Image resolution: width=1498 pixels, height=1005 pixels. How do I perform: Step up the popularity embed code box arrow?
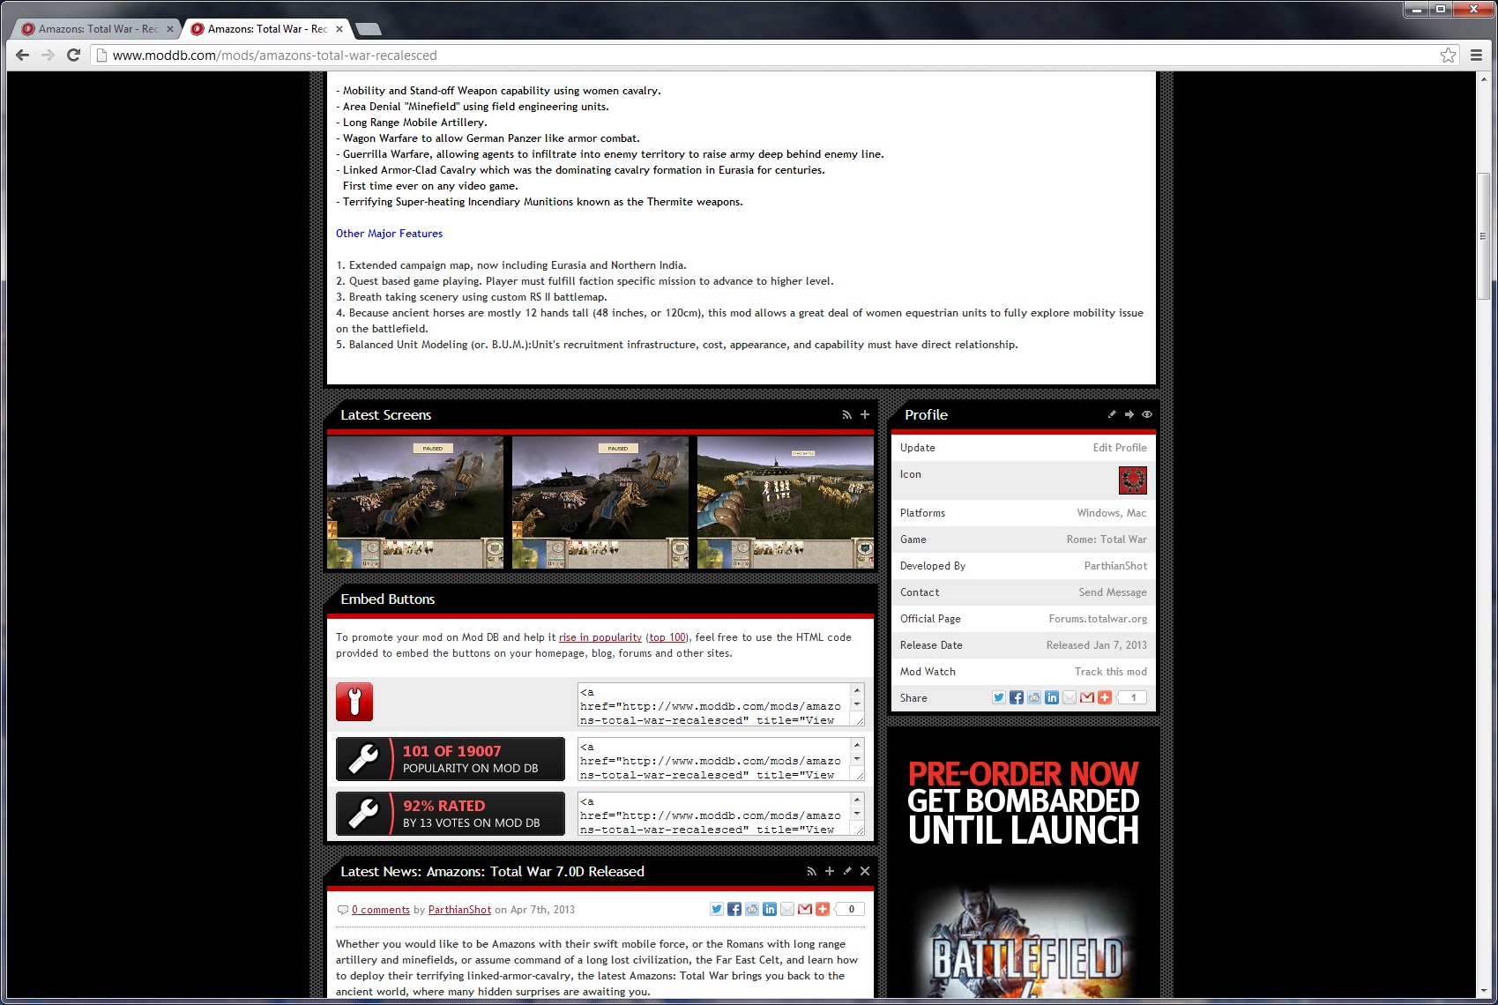(857, 746)
